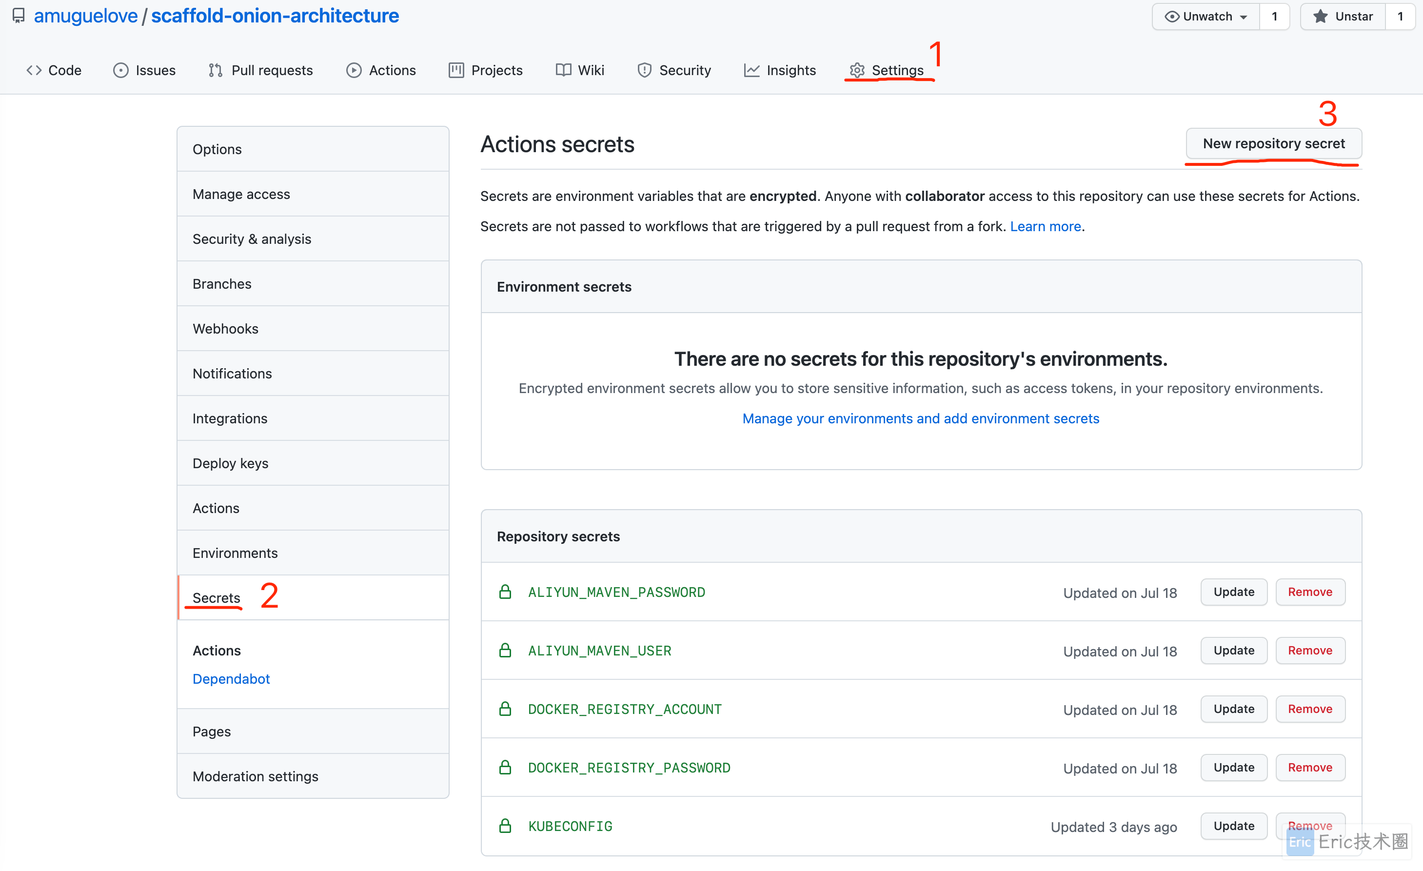
Task: Click the Environment secrets heading
Action: coord(564,286)
